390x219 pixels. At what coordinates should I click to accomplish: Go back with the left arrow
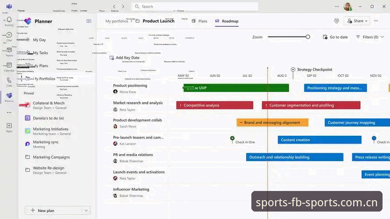(x=114, y=7)
